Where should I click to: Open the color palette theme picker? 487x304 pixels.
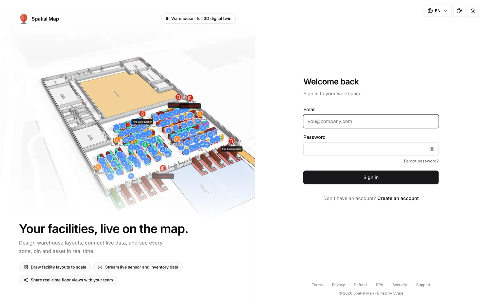[459, 11]
